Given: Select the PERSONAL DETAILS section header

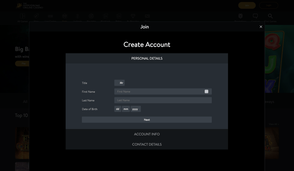Looking at the screenshot, I should [147, 58].
